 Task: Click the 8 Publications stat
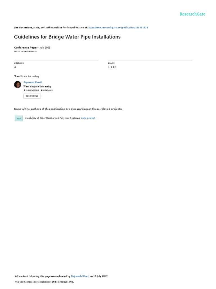(x=31, y=91)
